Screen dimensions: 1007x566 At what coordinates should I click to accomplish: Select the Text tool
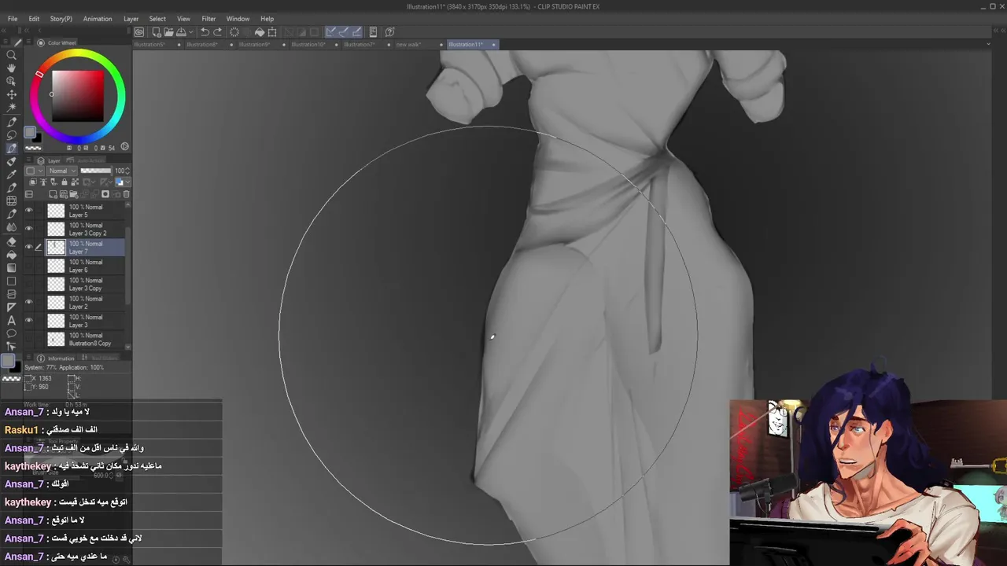pyautogui.click(x=11, y=321)
